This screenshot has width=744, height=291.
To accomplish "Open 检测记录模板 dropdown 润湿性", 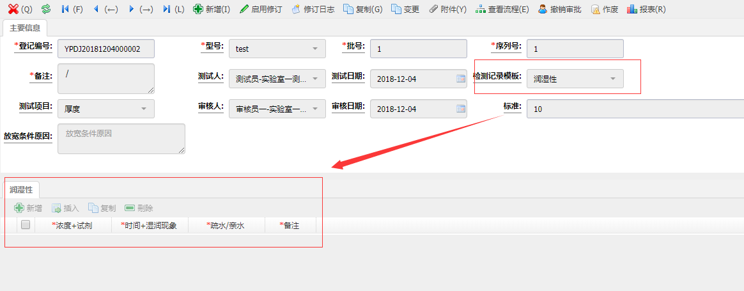I will [x=575, y=79].
